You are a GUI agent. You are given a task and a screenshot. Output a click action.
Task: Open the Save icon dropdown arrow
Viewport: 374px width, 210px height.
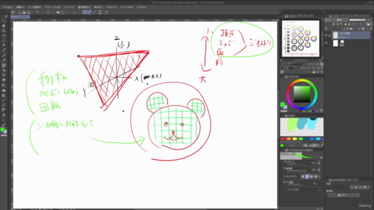(32, 12)
